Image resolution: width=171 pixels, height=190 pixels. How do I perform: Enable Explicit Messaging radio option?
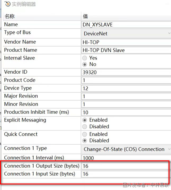pyautogui.click(x=85, y=120)
